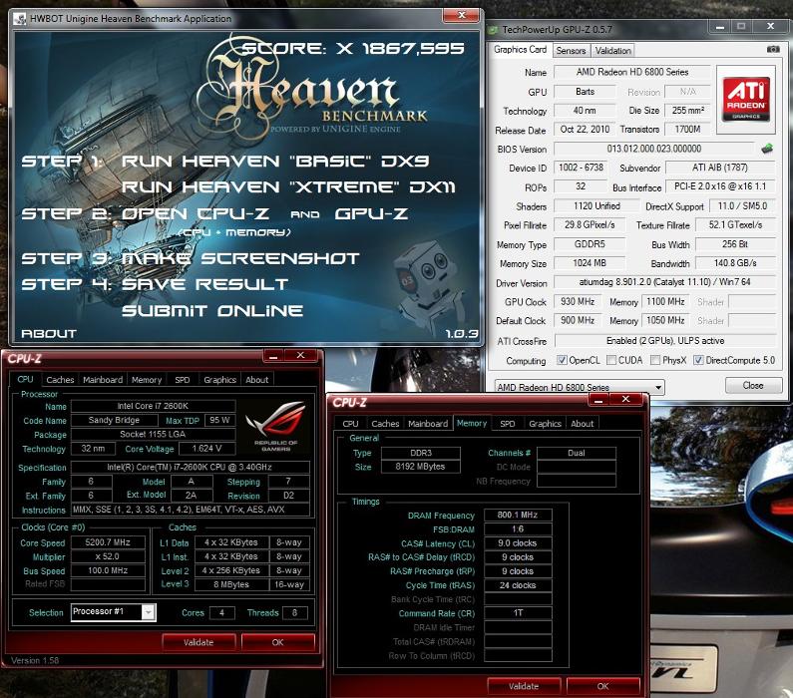Viewport: 793px width, 698px height.
Task: Click the Intel Core i7 2600K name field
Action: tap(153, 406)
